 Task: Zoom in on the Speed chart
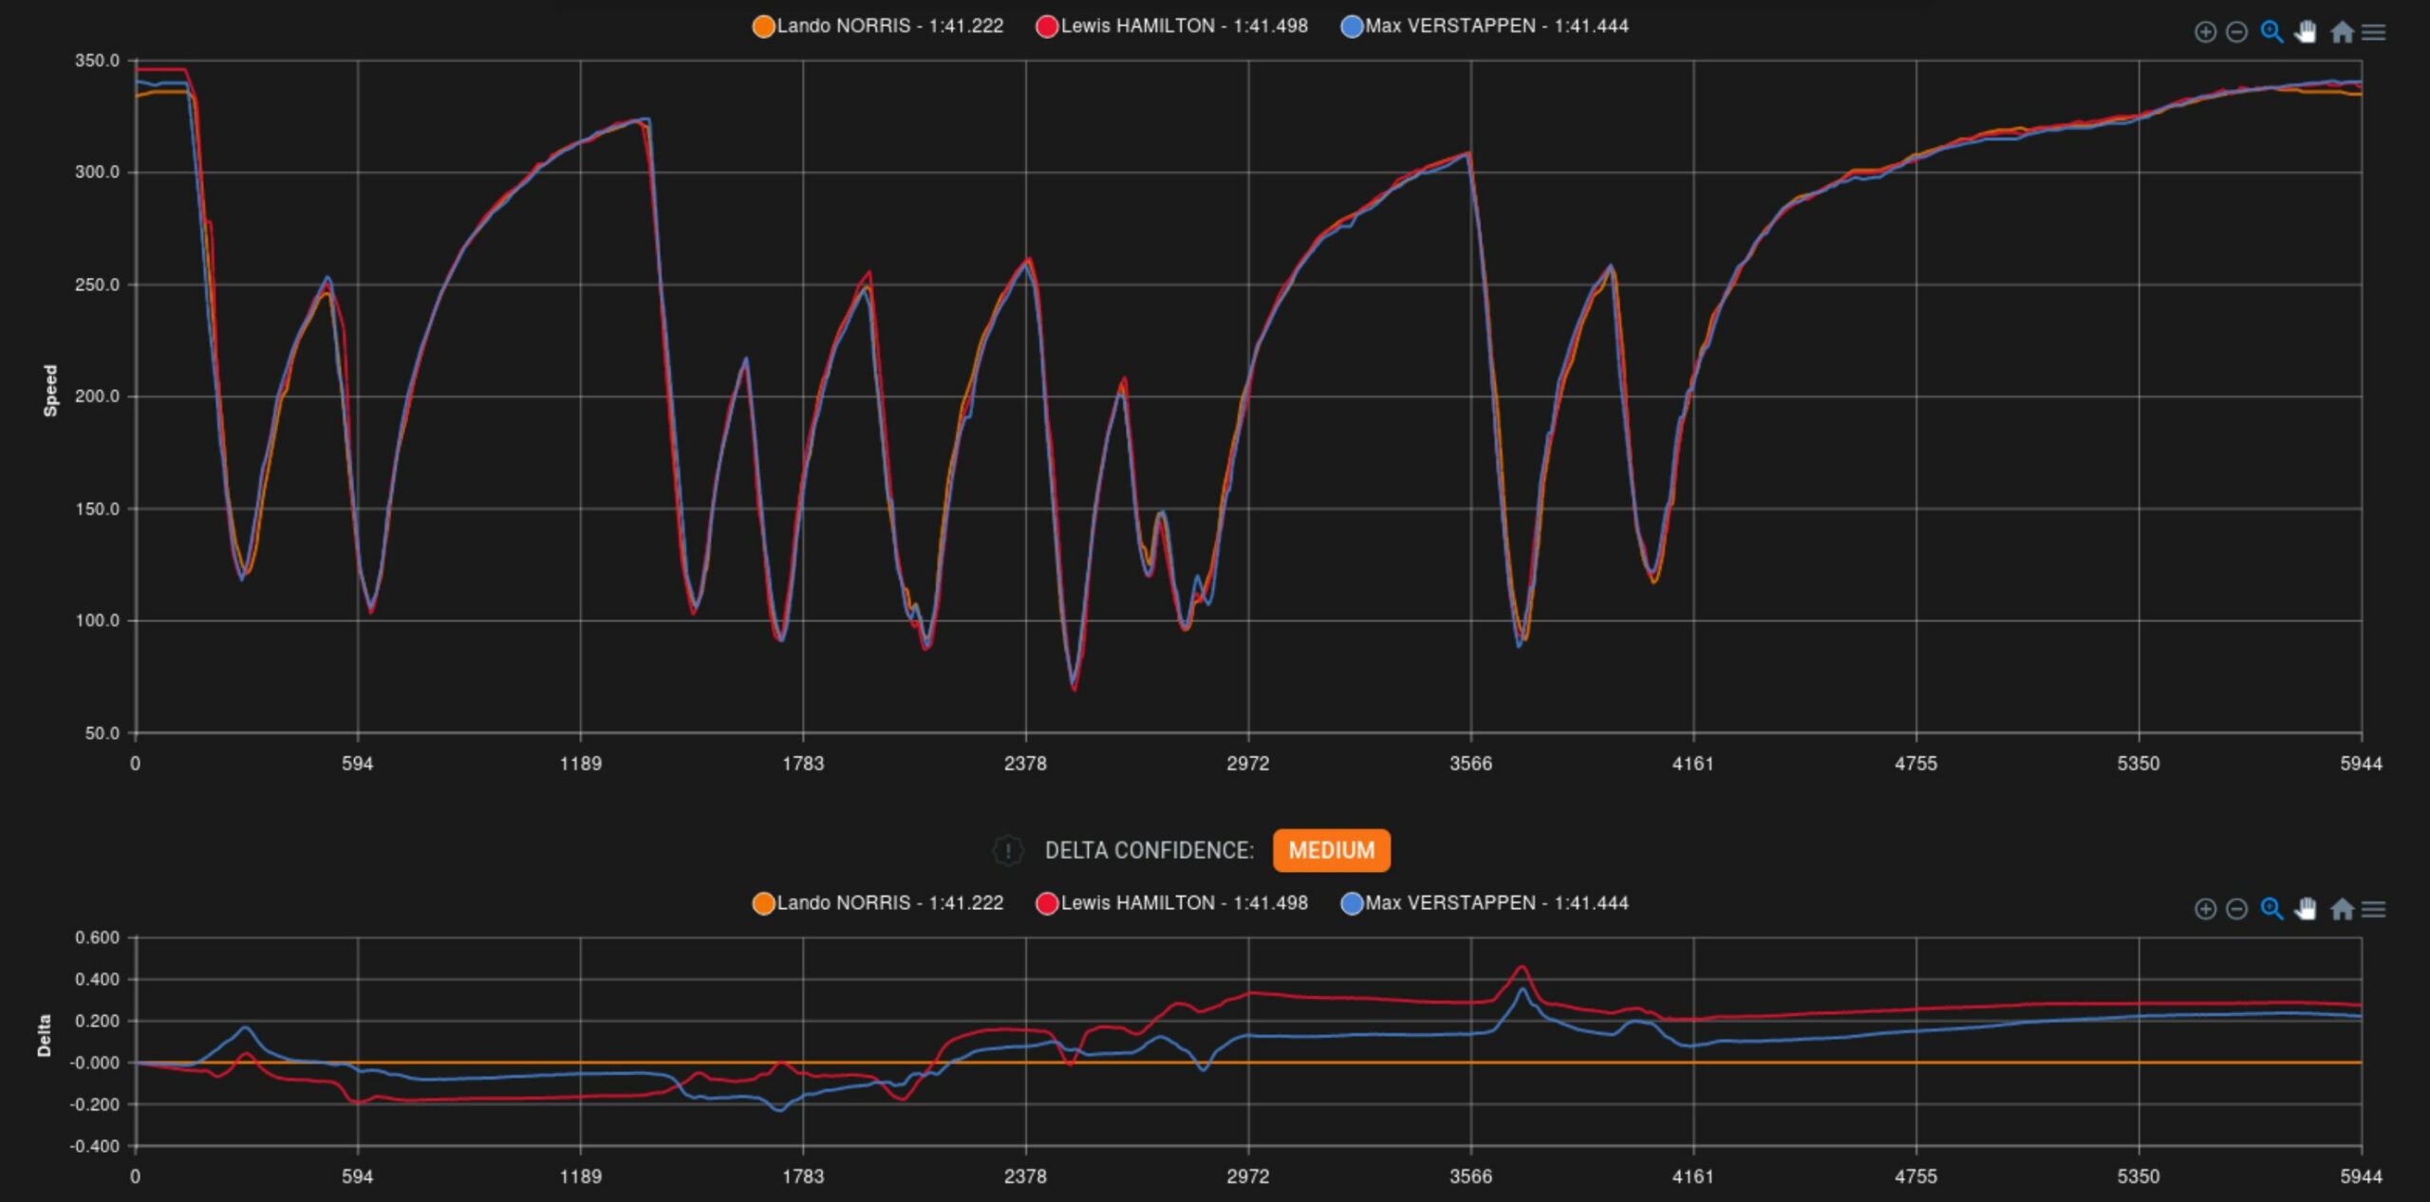[2205, 32]
